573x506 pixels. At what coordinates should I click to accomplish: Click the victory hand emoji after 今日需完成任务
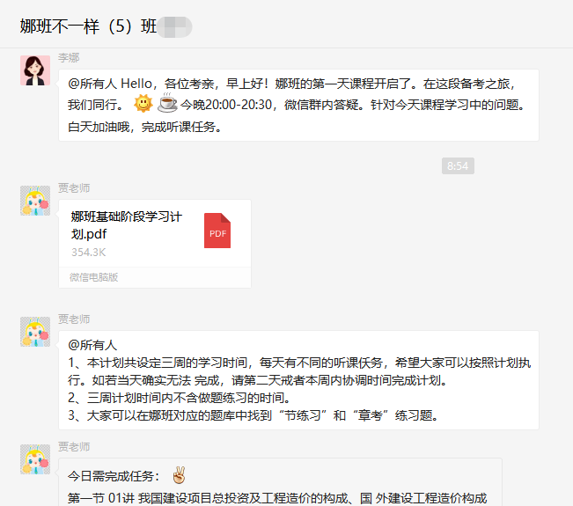[179, 476]
